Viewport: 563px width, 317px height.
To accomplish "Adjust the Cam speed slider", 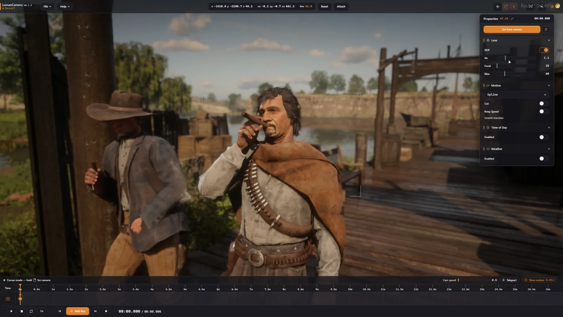I will [x=473, y=280].
